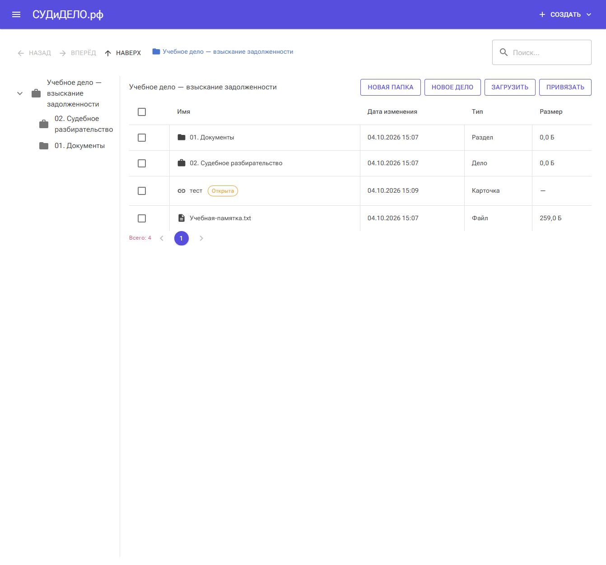
Task: Sort by the Размер column header
Action: pyautogui.click(x=551, y=111)
